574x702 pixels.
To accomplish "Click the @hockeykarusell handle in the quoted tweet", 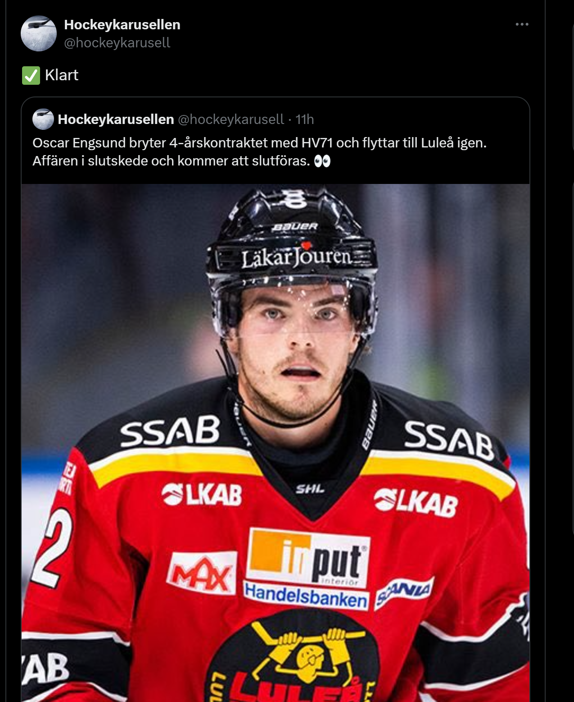I will point(231,119).
